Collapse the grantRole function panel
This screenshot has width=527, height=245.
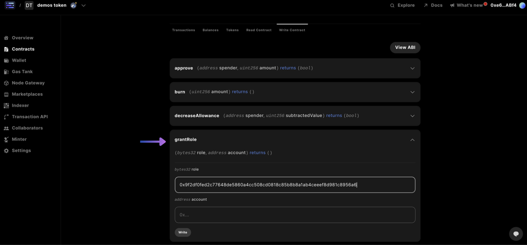point(412,140)
